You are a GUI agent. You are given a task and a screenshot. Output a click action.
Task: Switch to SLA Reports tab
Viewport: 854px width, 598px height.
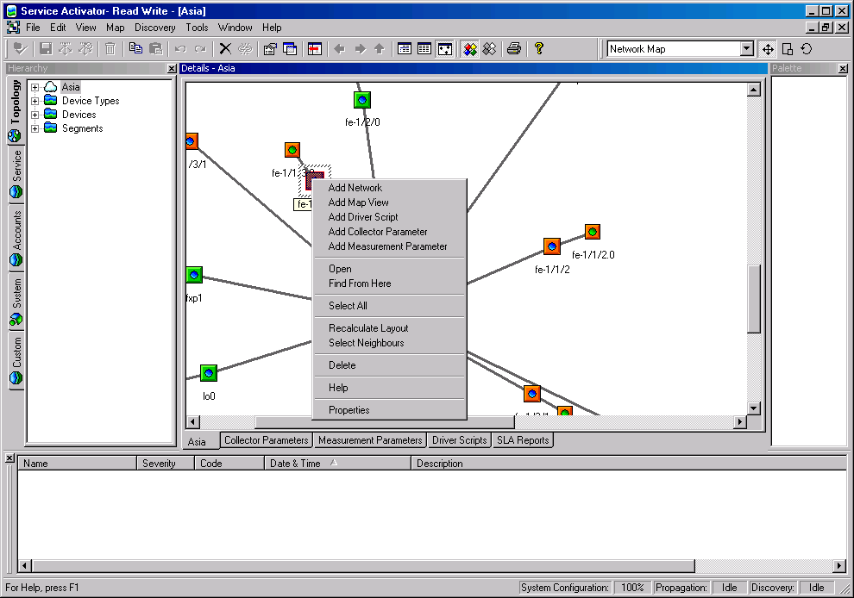click(x=523, y=440)
